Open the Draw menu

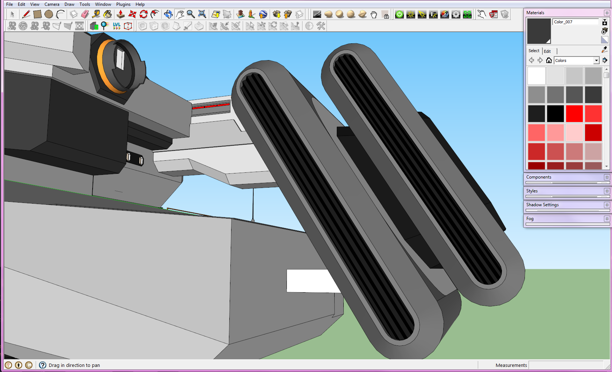pyautogui.click(x=69, y=4)
